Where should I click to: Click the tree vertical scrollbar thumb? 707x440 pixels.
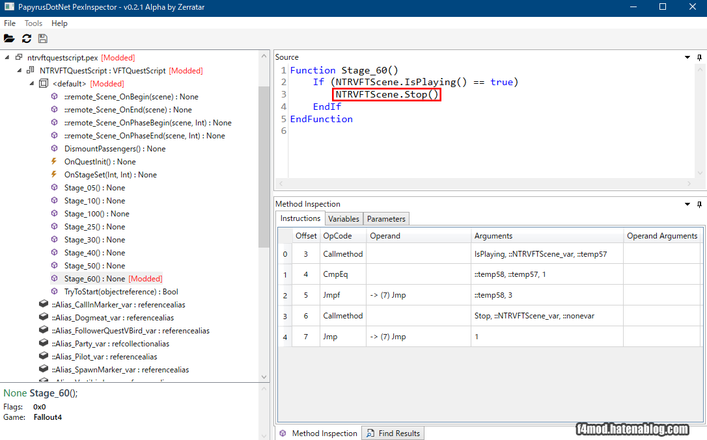264,166
